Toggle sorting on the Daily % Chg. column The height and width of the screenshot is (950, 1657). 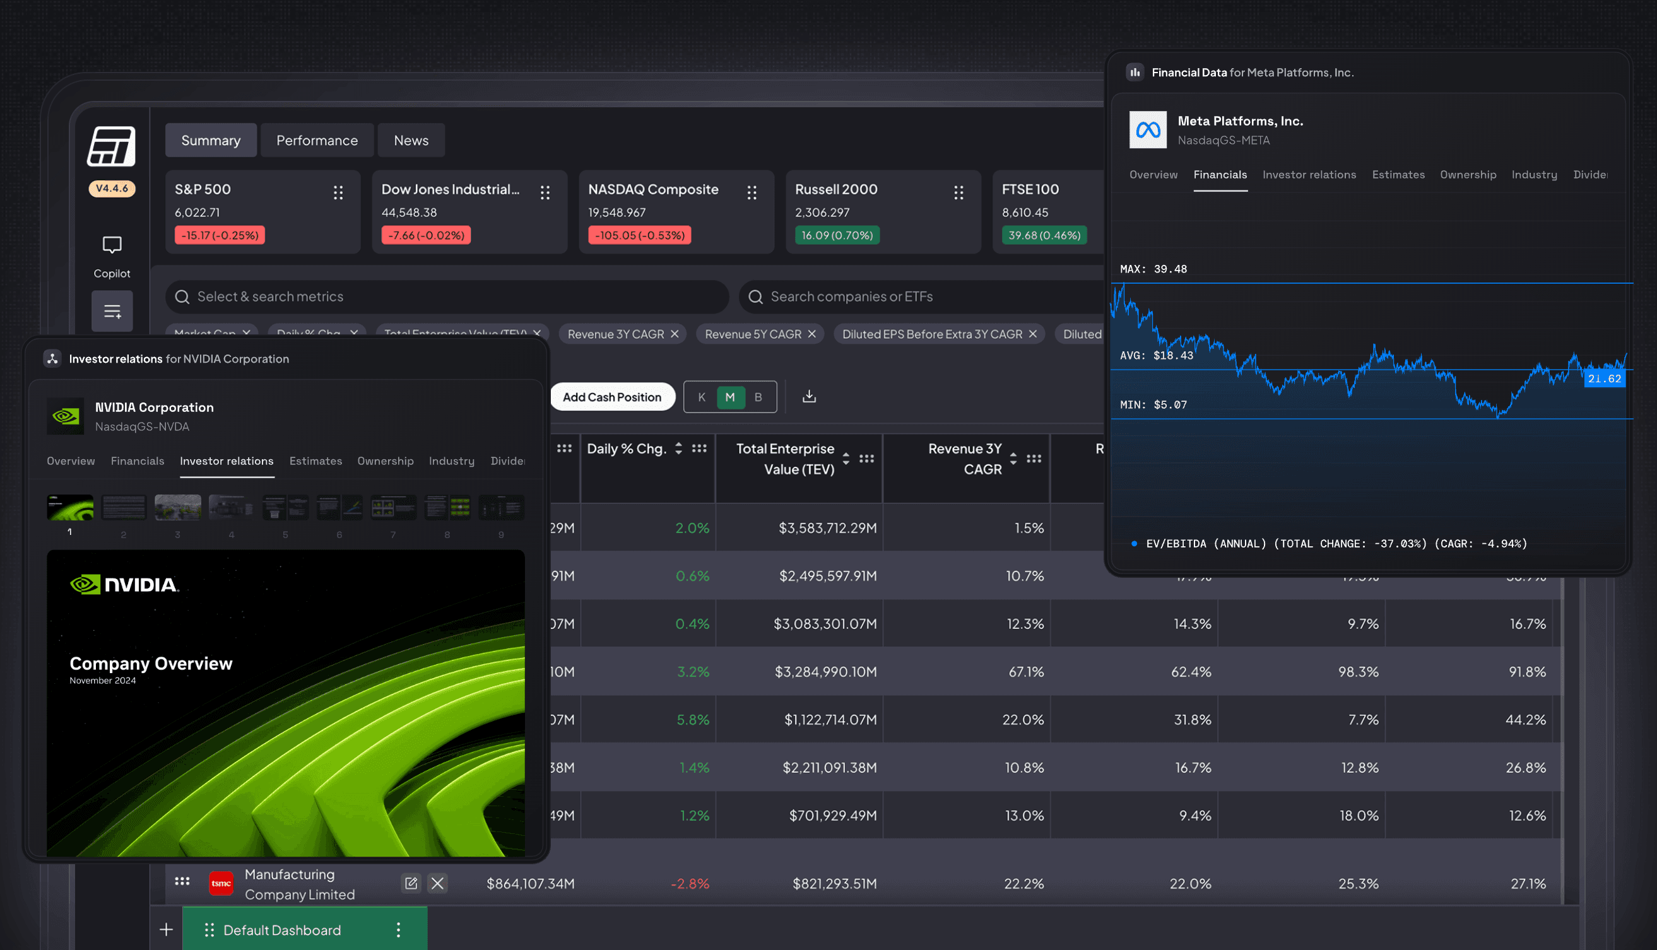point(679,449)
